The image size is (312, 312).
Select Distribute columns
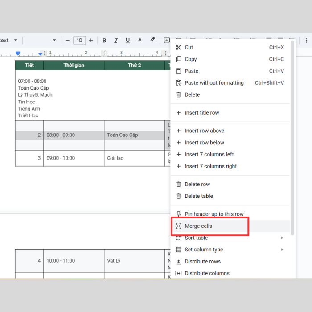click(x=230, y=273)
